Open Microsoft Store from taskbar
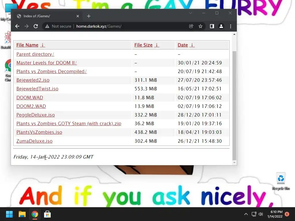 click(x=48, y=214)
